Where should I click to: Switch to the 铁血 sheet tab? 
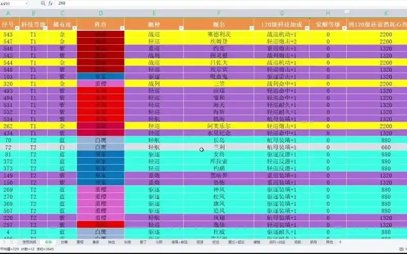coord(111,242)
